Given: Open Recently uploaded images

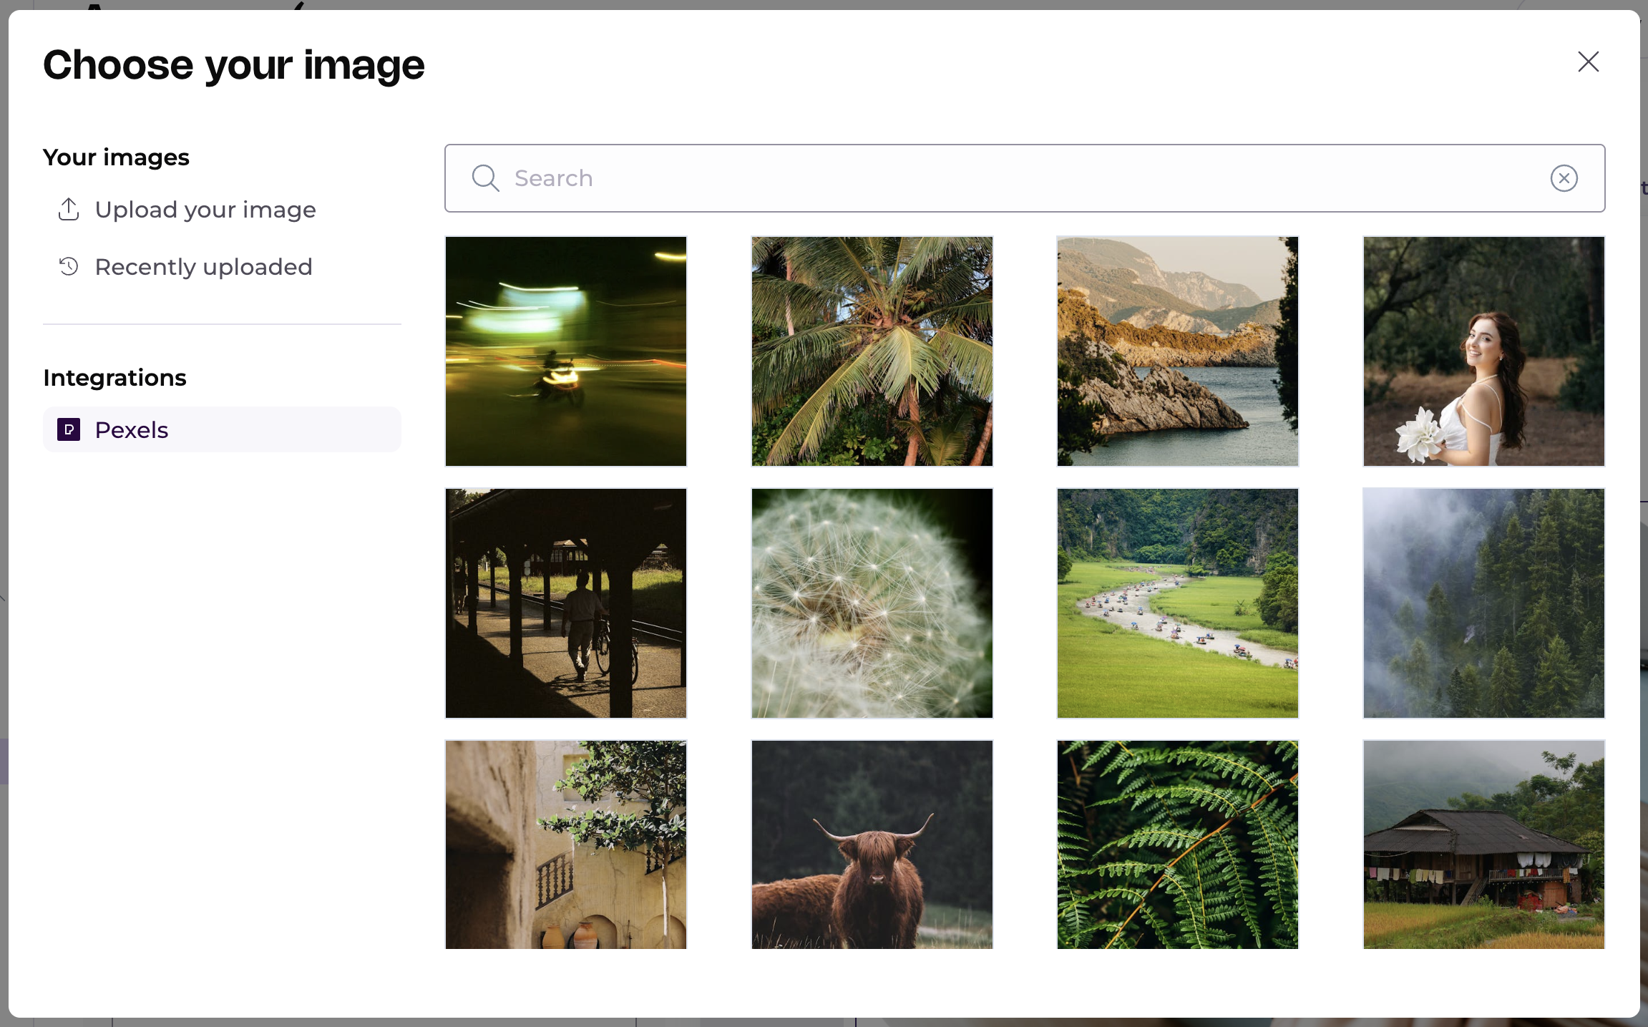Looking at the screenshot, I should coord(203,267).
